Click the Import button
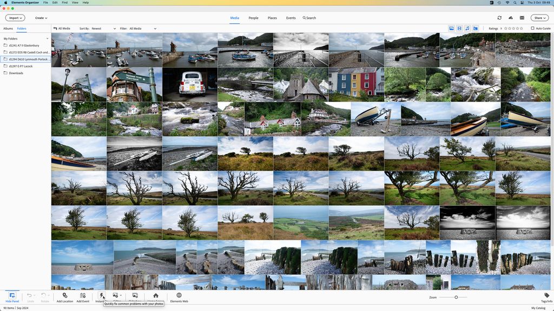This screenshot has width=554, height=311. (15, 17)
